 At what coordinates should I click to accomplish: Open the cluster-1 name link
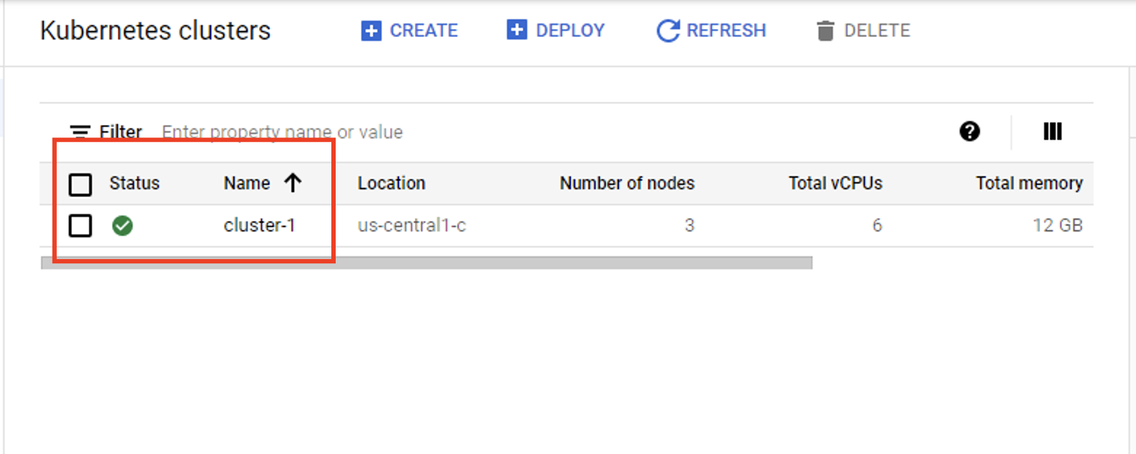259,226
